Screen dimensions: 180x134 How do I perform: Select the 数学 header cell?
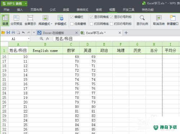[x=71, y=51]
